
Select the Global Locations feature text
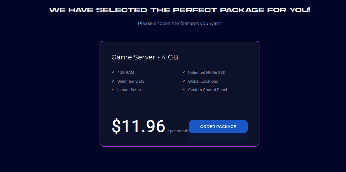point(203,81)
